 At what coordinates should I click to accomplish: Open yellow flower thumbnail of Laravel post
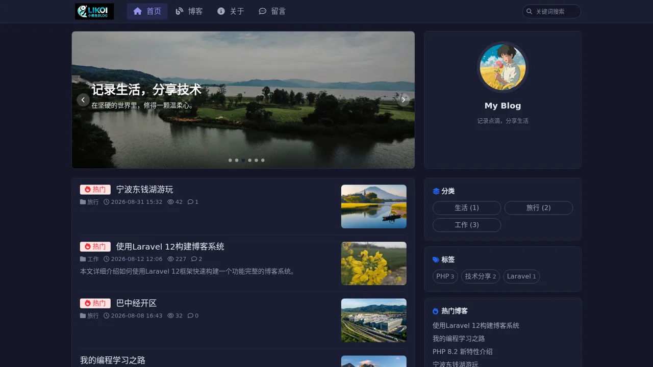click(374, 264)
